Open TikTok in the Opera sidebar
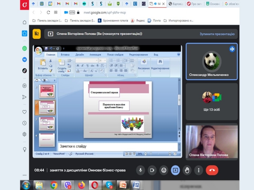The image size is (254, 190). (x=25, y=70)
